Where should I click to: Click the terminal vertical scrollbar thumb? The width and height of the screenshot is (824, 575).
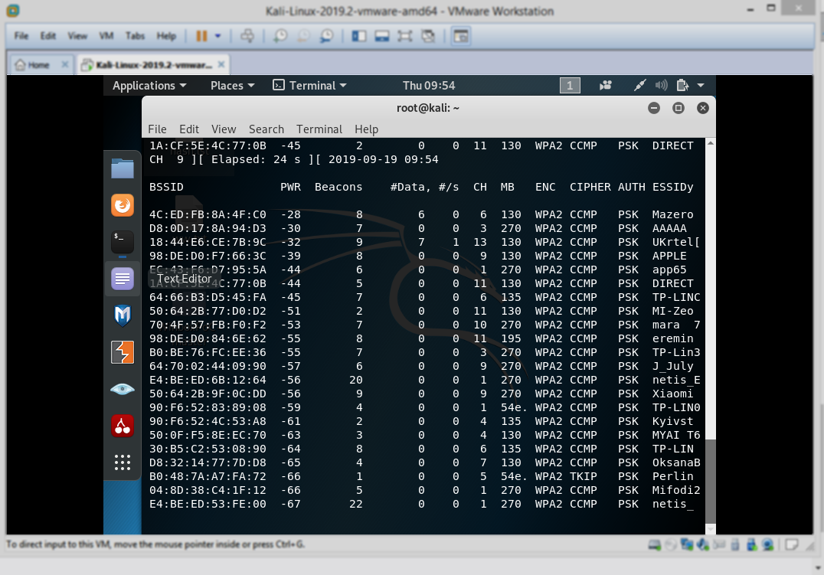tap(711, 481)
